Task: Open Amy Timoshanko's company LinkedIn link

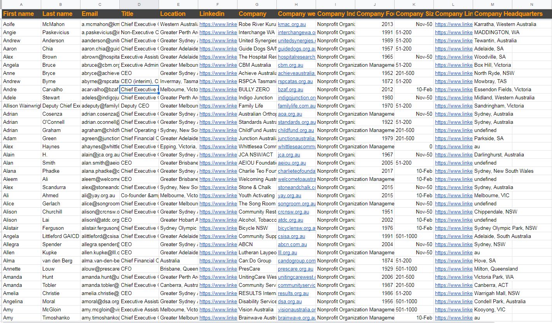Action: tap(453, 318)
